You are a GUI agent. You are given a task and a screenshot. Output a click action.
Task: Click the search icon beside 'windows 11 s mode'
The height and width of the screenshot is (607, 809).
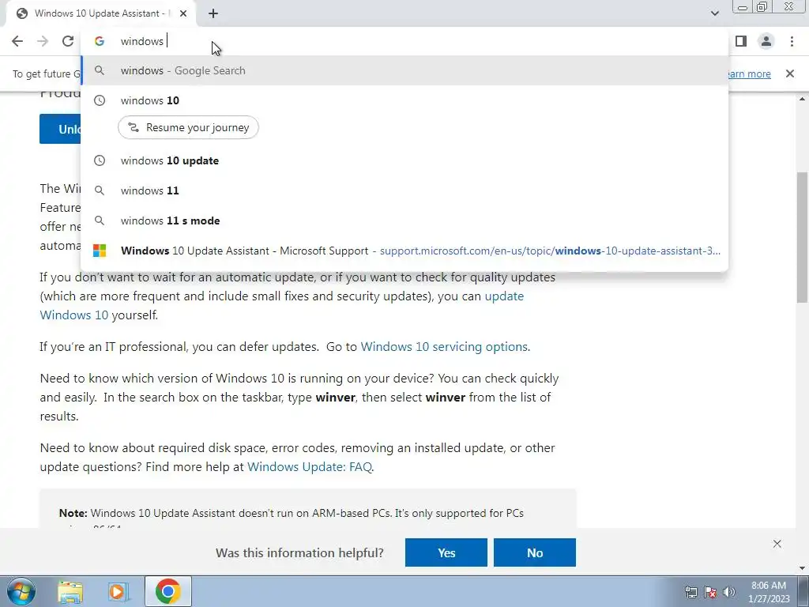100,221
